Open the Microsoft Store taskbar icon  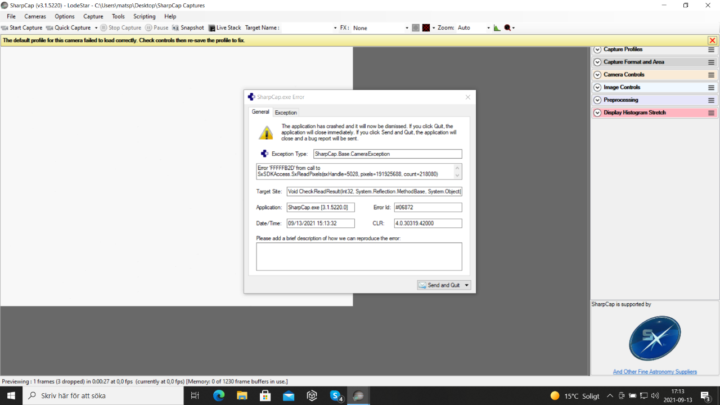265,395
